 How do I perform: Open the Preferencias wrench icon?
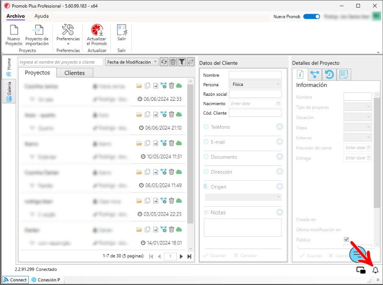pyautogui.click(x=68, y=30)
